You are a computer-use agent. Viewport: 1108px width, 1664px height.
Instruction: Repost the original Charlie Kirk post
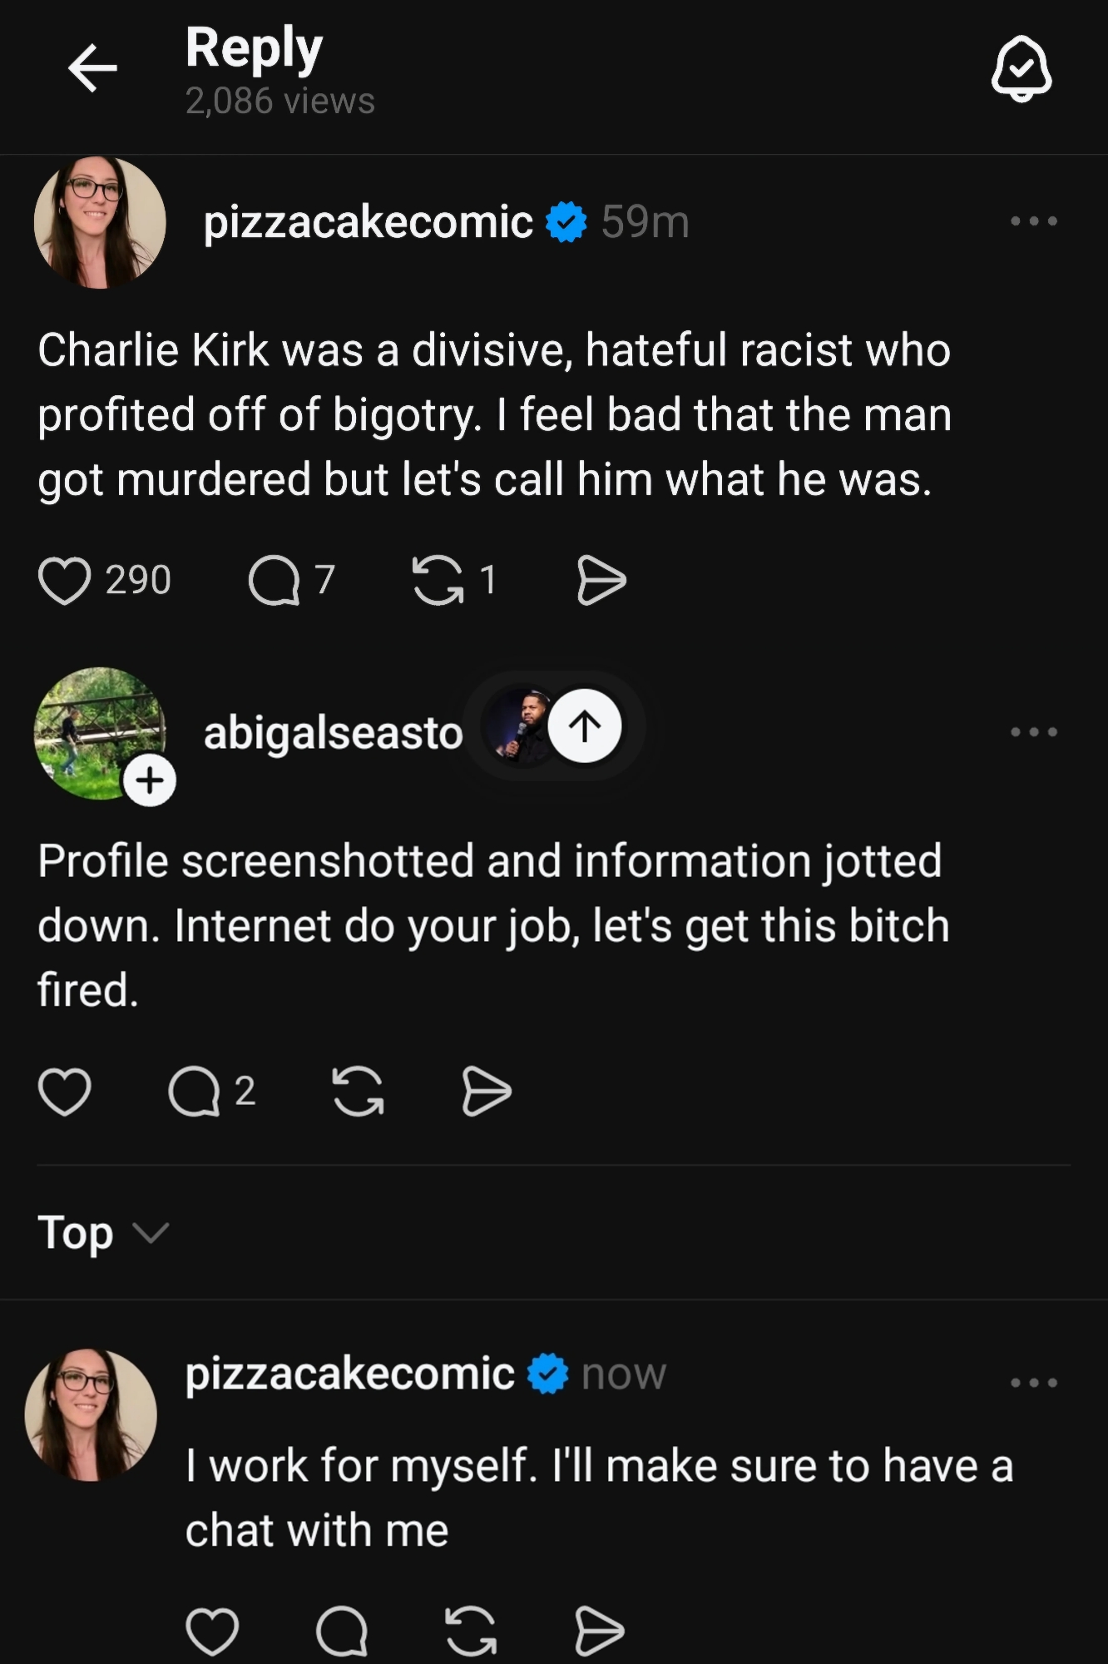(438, 580)
